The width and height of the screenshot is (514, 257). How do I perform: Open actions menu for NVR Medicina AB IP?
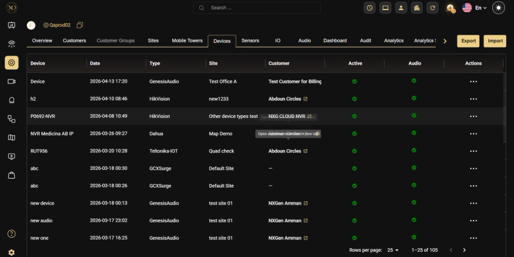tap(474, 133)
